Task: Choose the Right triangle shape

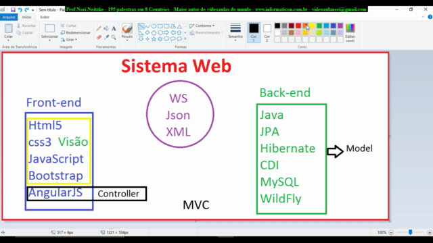Action: pos(141,32)
